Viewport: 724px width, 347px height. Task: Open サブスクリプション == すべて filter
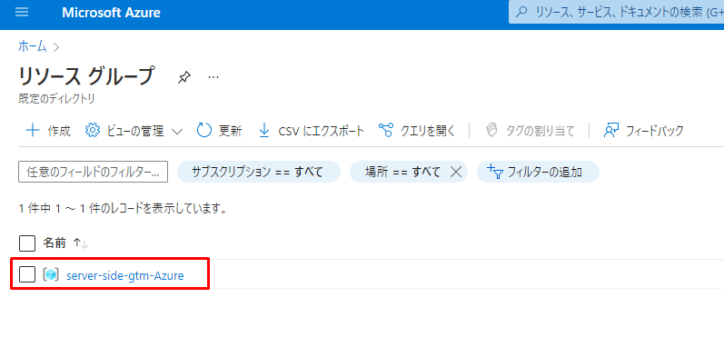coord(259,172)
